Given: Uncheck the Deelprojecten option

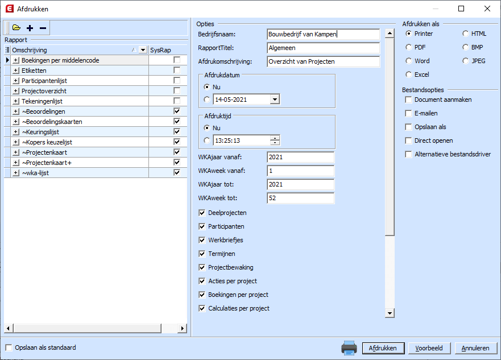Looking at the screenshot, I should (x=202, y=213).
